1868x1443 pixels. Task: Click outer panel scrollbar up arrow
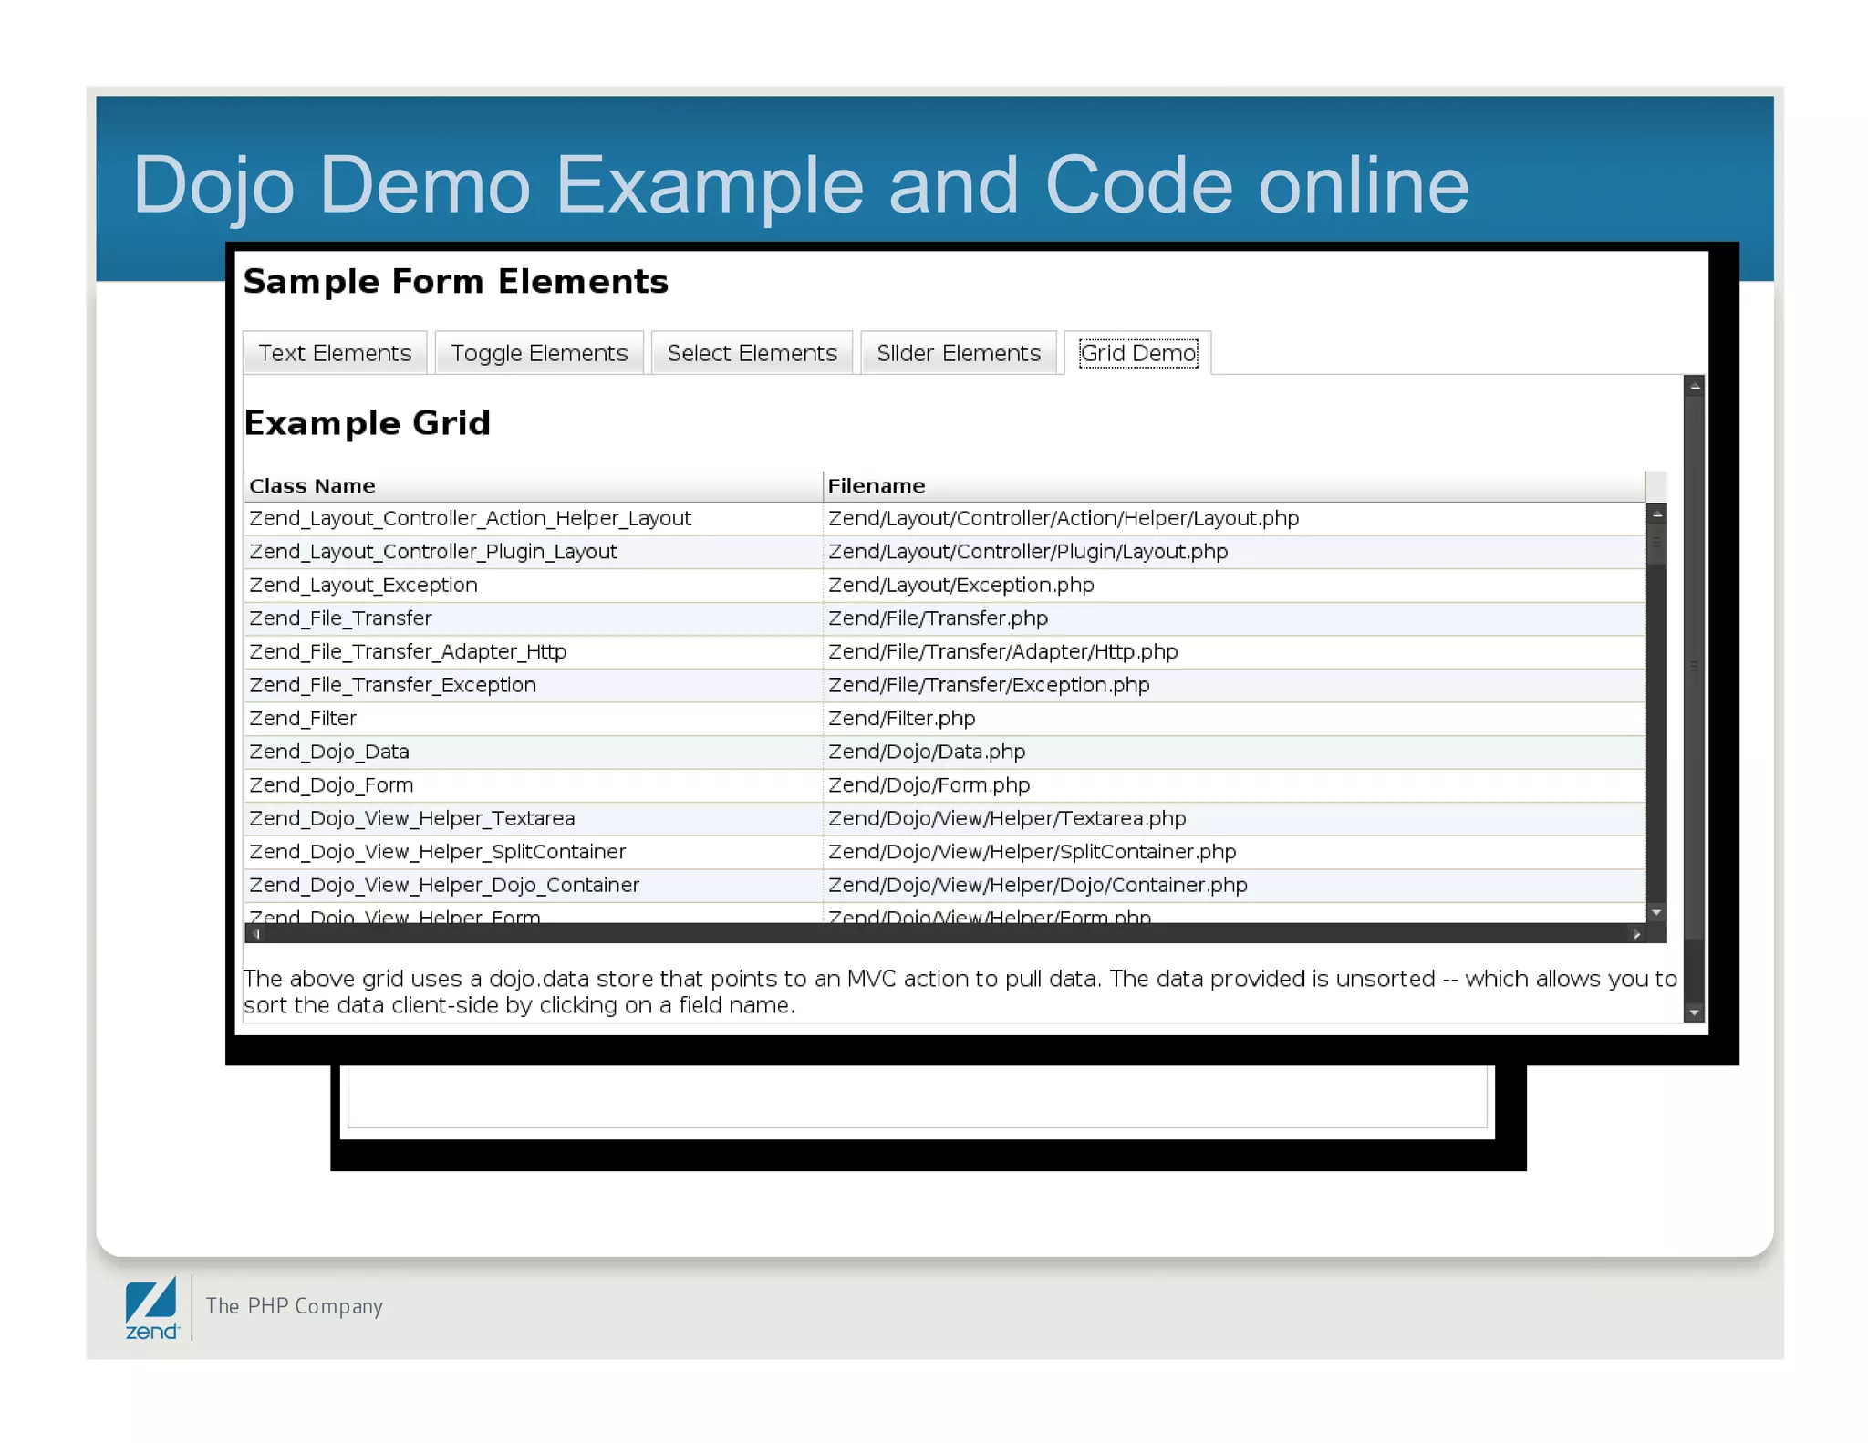click(x=1695, y=387)
